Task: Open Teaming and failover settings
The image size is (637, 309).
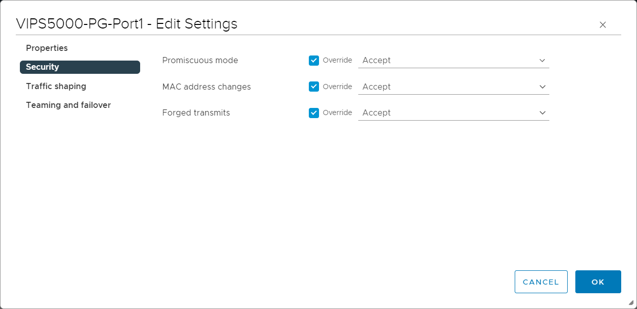Action: [x=68, y=105]
